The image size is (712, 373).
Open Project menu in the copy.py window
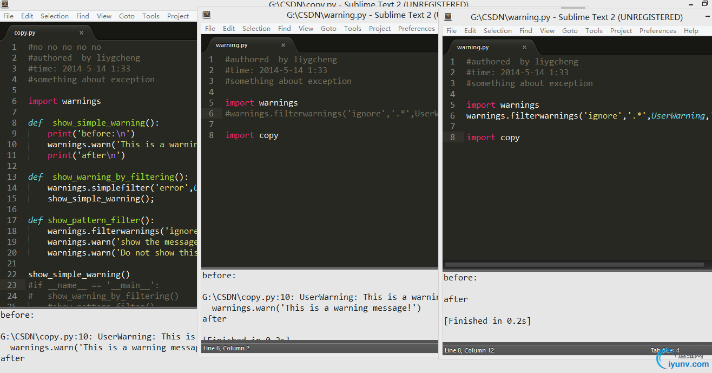tap(178, 16)
